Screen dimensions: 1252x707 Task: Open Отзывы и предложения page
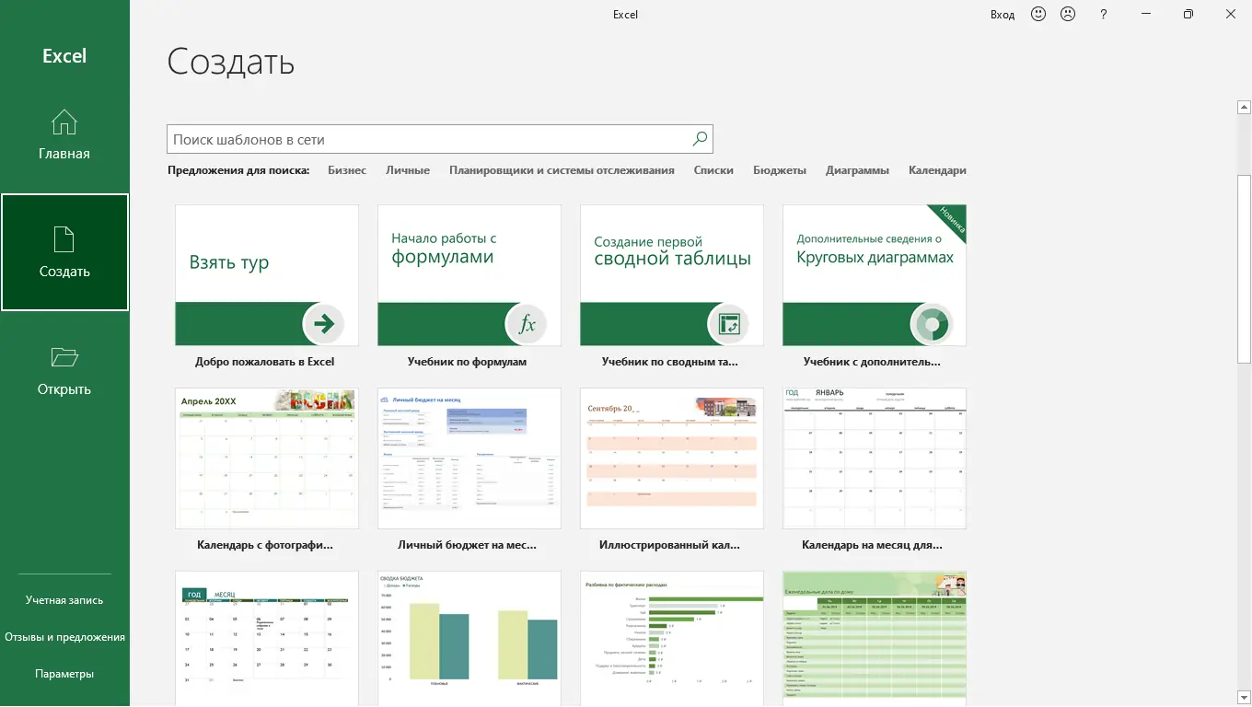coord(64,637)
